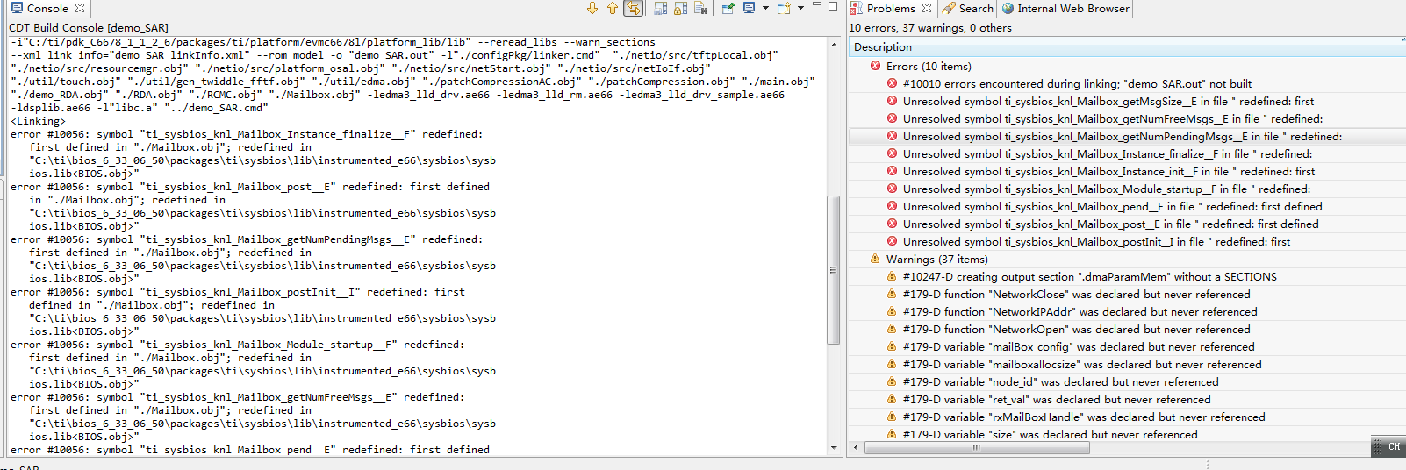
Task: Click the Problems horizontal scrollbar left arrow
Action: (x=857, y=447)
